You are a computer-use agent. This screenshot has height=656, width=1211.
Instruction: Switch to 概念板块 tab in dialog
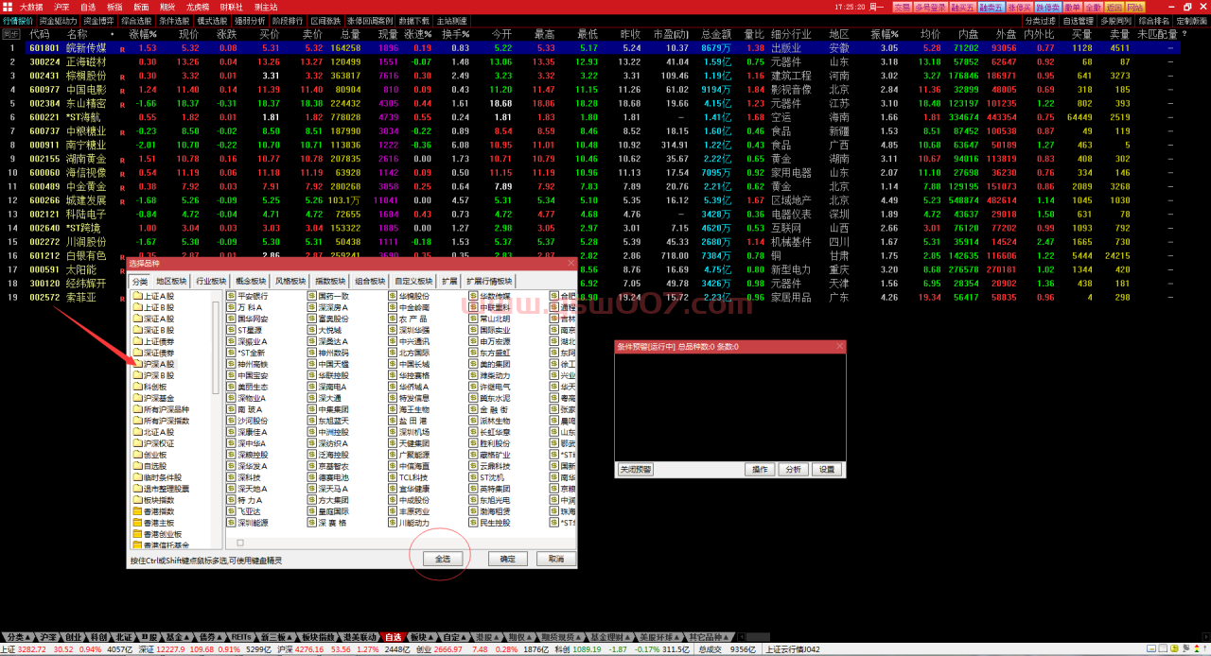point(252,281)
